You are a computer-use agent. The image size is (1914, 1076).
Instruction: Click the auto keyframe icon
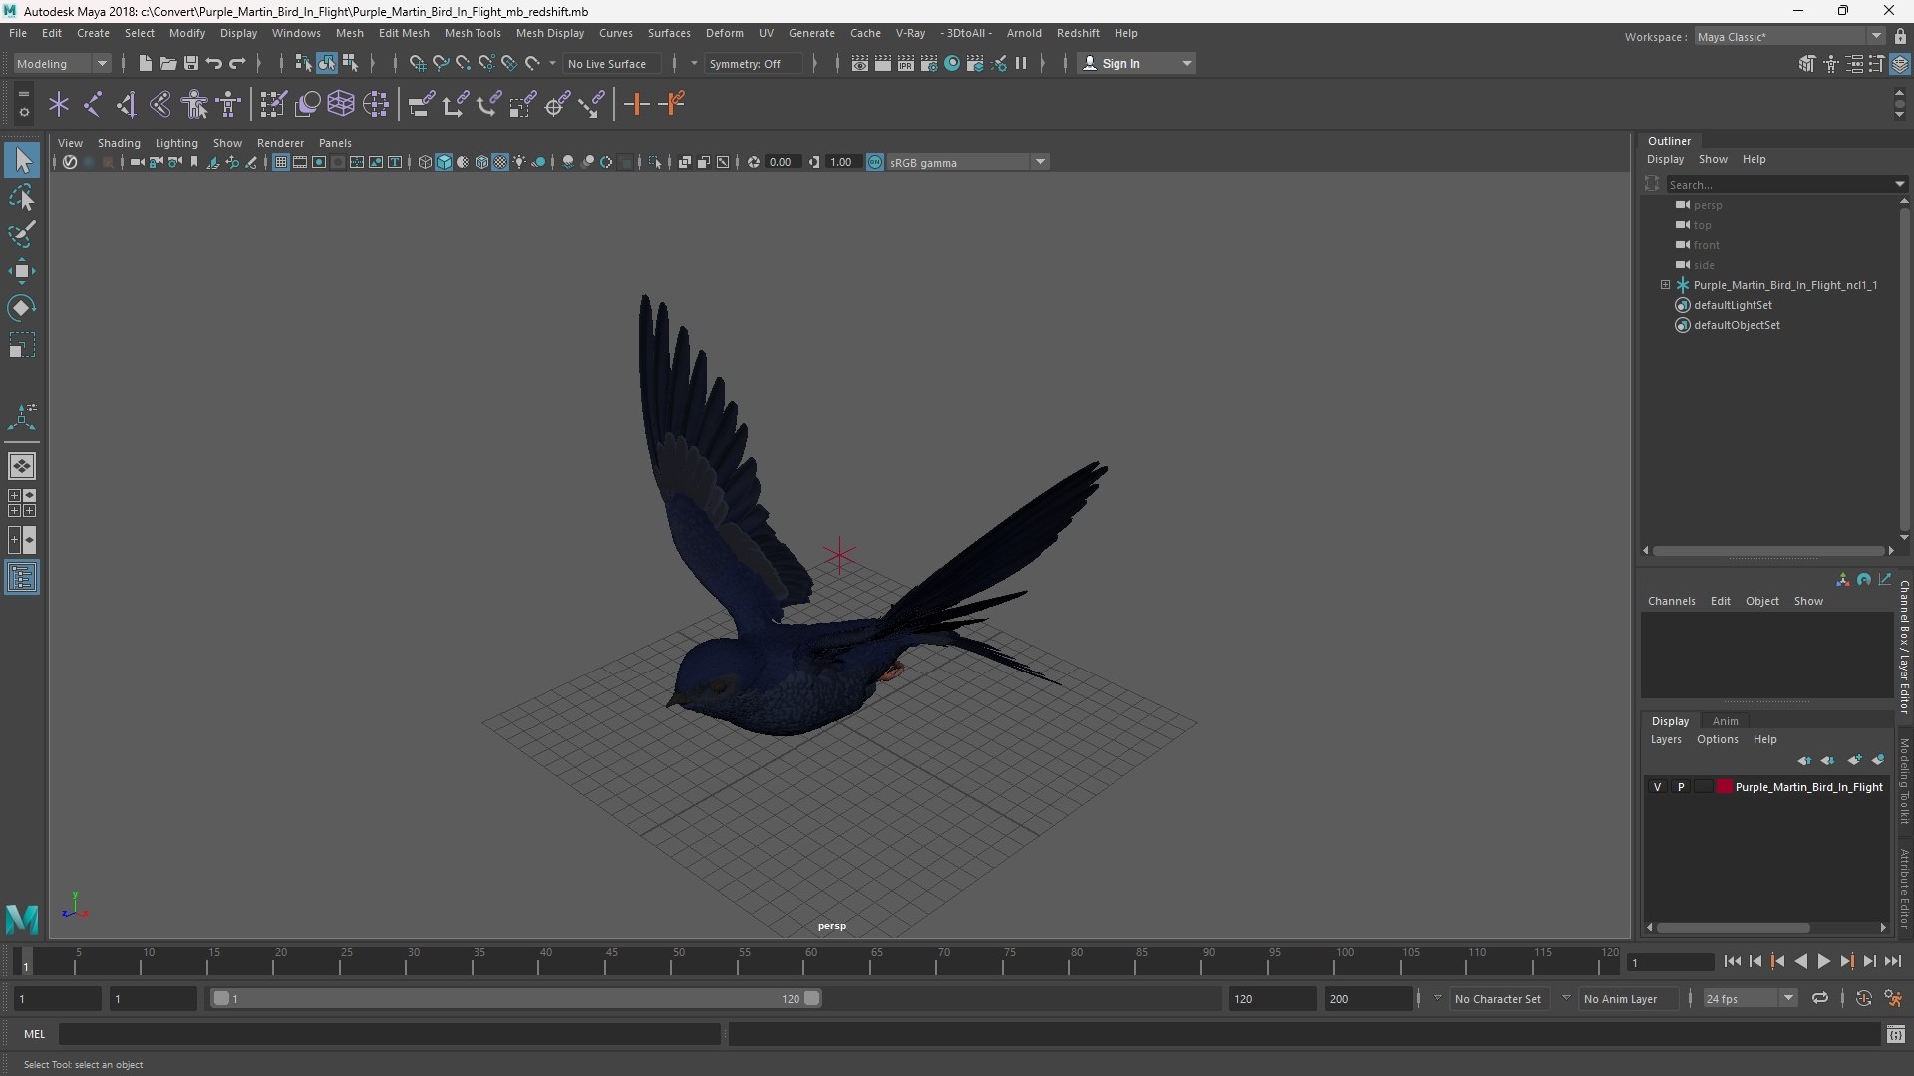coord(1863,998)
